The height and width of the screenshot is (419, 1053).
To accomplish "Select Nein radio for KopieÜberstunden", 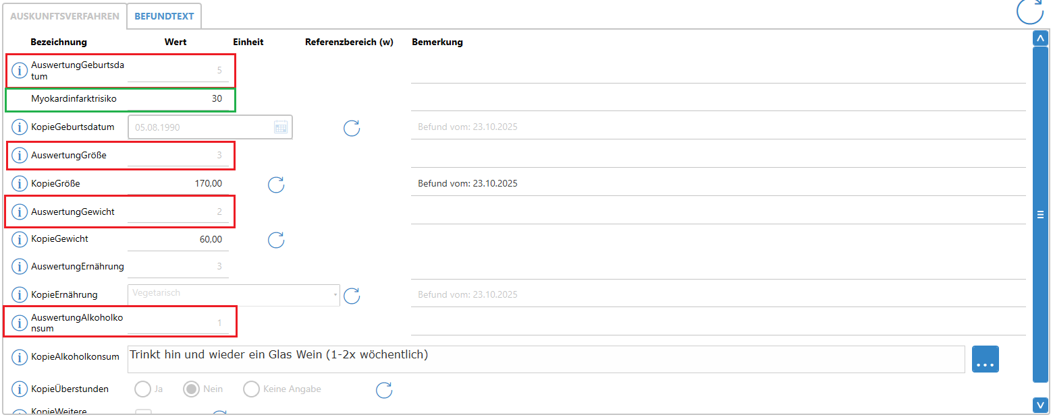I will click(x=192, y=389).
